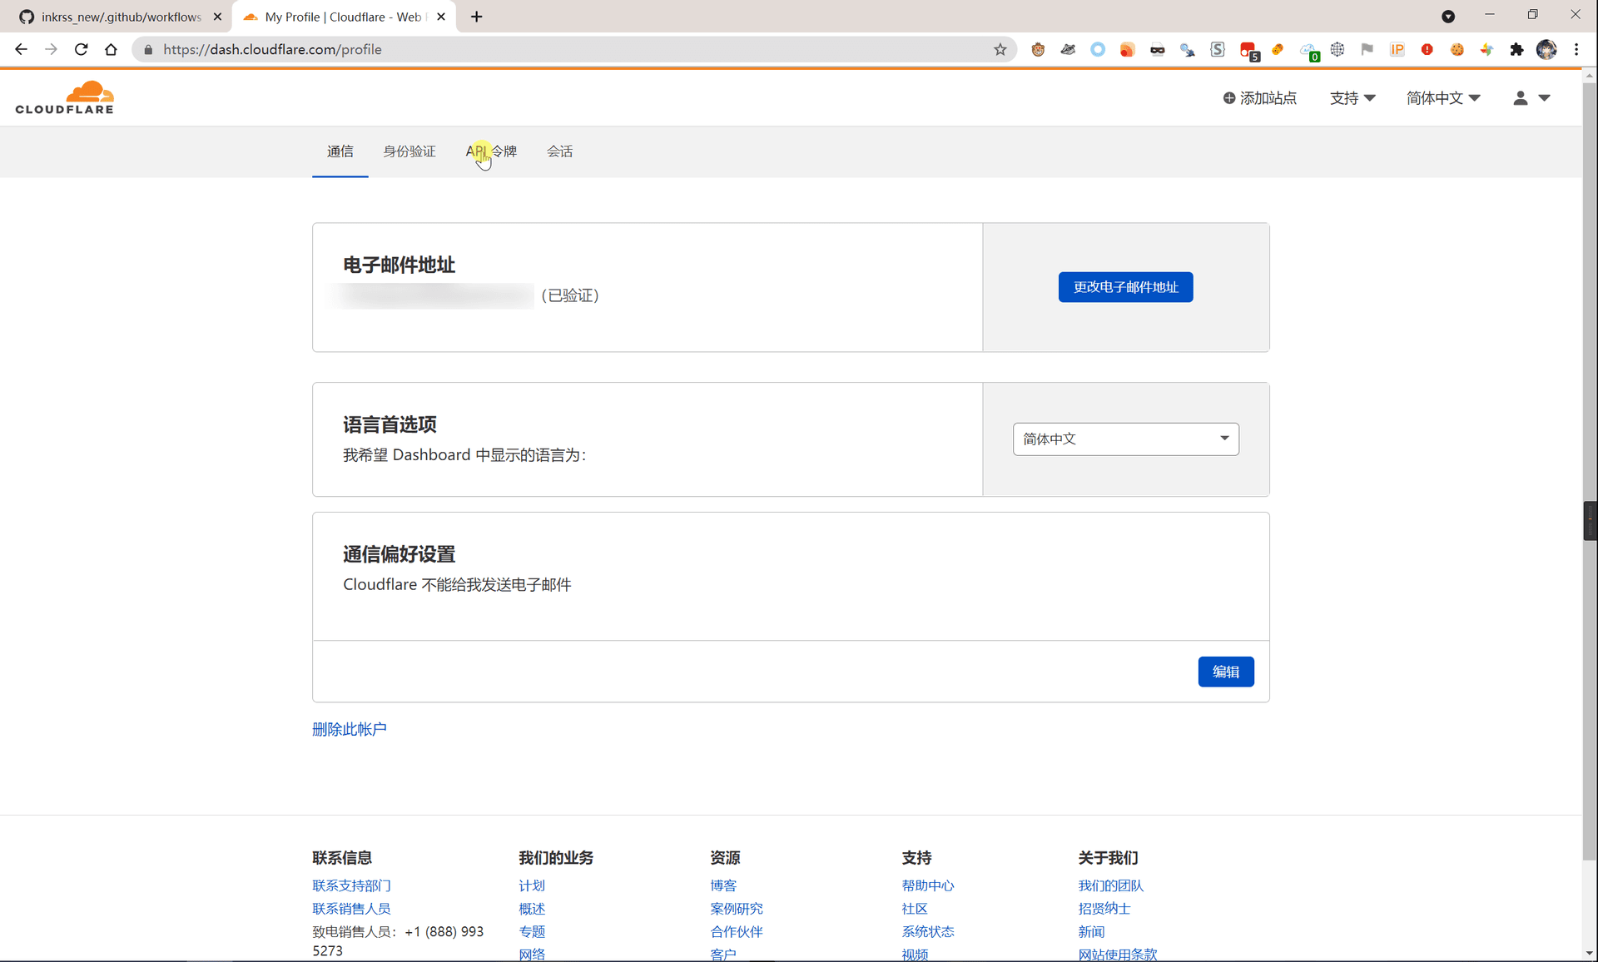Open the tab search dropdown in title bar

(x=1448, y=17)
